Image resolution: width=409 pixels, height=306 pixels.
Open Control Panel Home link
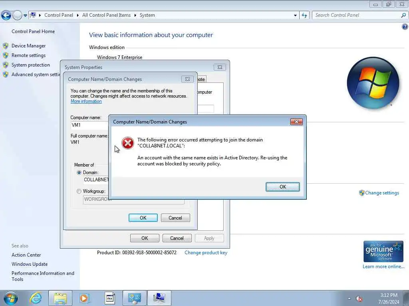tap(33, 31)
